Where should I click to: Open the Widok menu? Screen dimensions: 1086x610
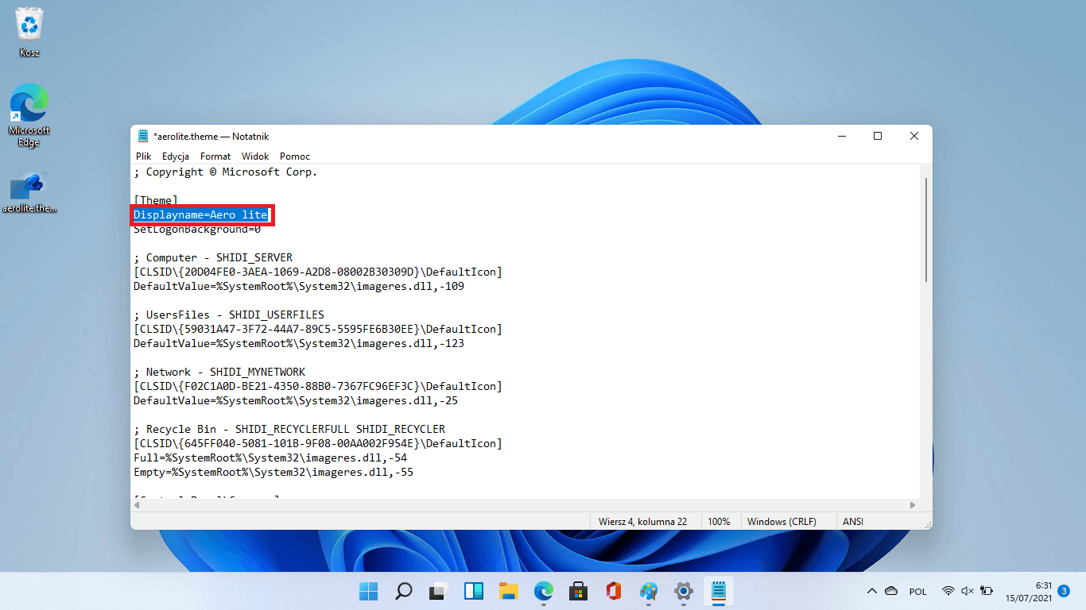pos(255,156)
